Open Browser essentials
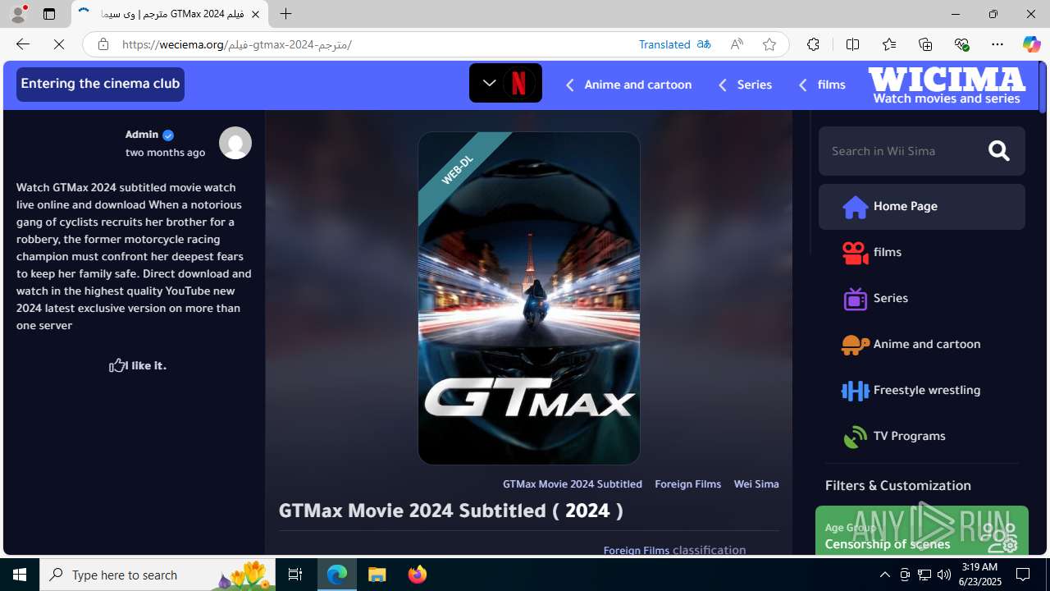 961,44
